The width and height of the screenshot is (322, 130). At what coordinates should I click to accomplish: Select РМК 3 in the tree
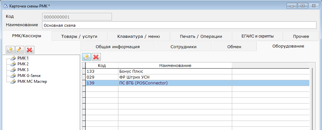[x=23, y=70]
